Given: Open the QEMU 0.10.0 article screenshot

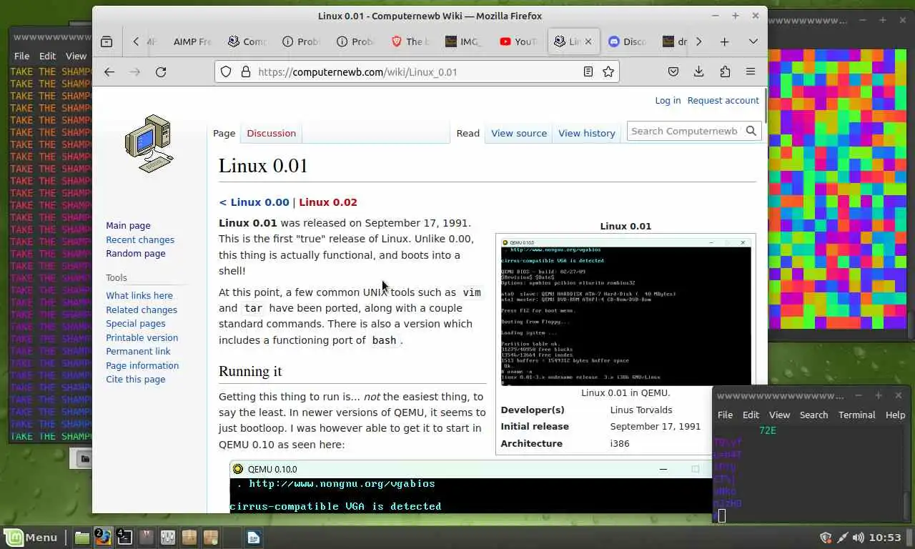Looking at the screenshot, I should point(470,487).
